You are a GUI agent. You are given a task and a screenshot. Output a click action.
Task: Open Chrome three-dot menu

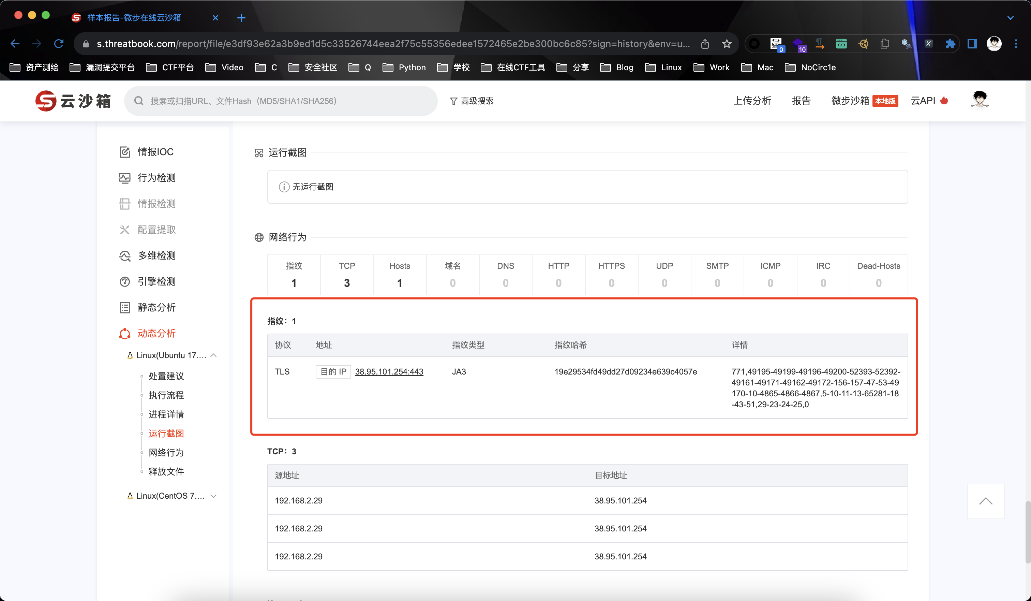(1016, 43)
